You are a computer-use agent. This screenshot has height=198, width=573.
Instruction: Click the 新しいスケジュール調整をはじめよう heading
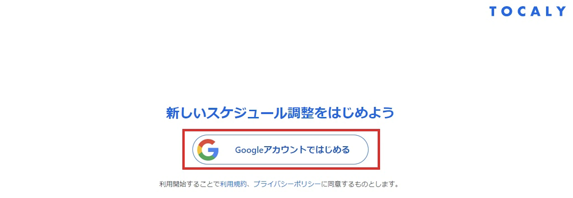280,113
